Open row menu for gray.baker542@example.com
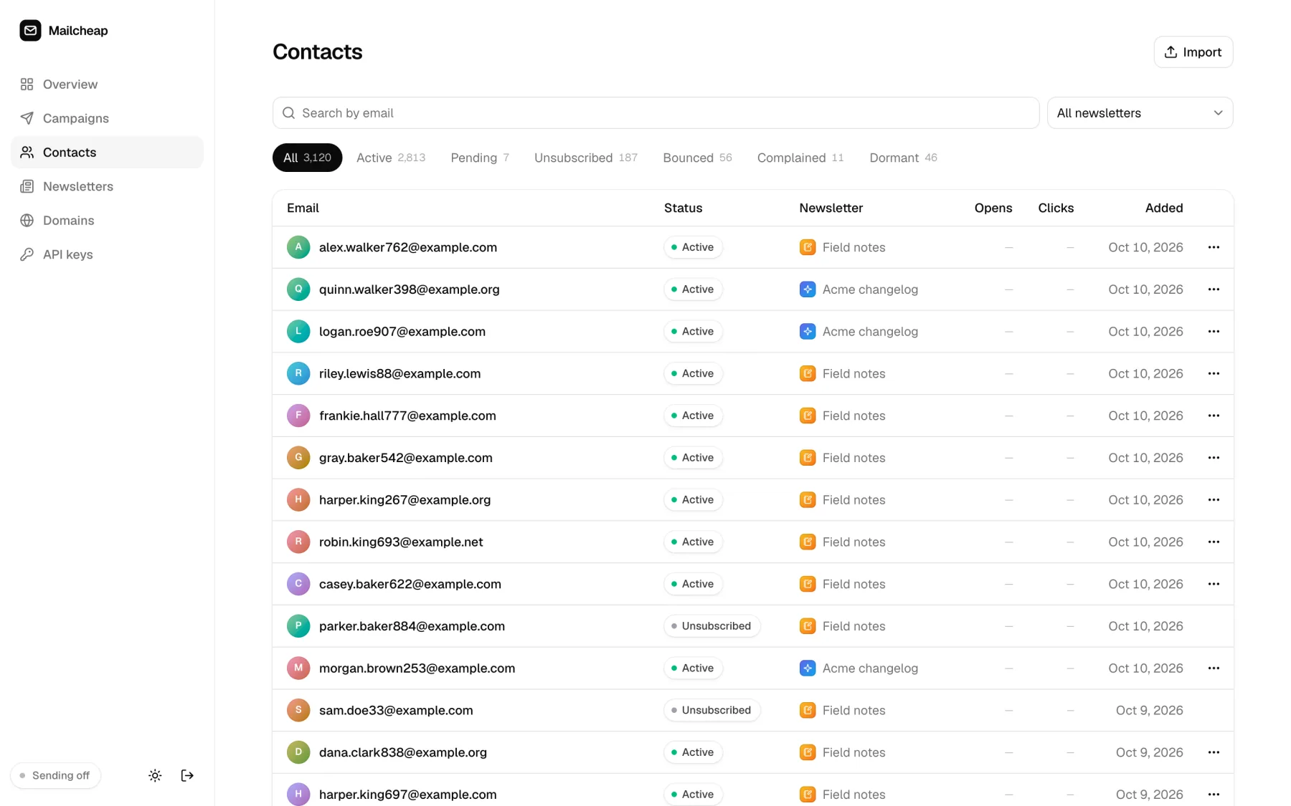 (1214, 458)
